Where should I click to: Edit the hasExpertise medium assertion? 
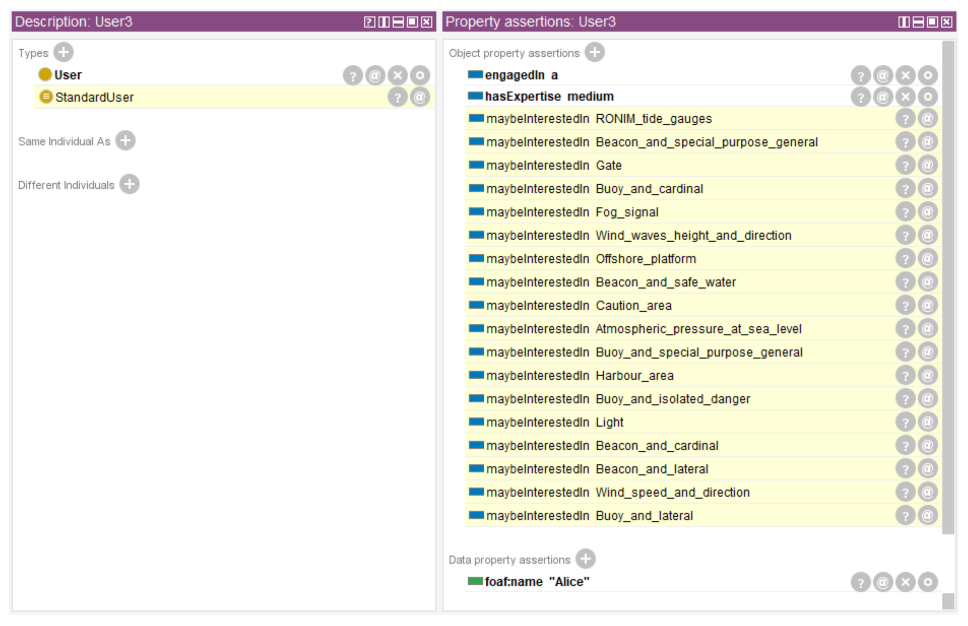(x=928, y=97)
